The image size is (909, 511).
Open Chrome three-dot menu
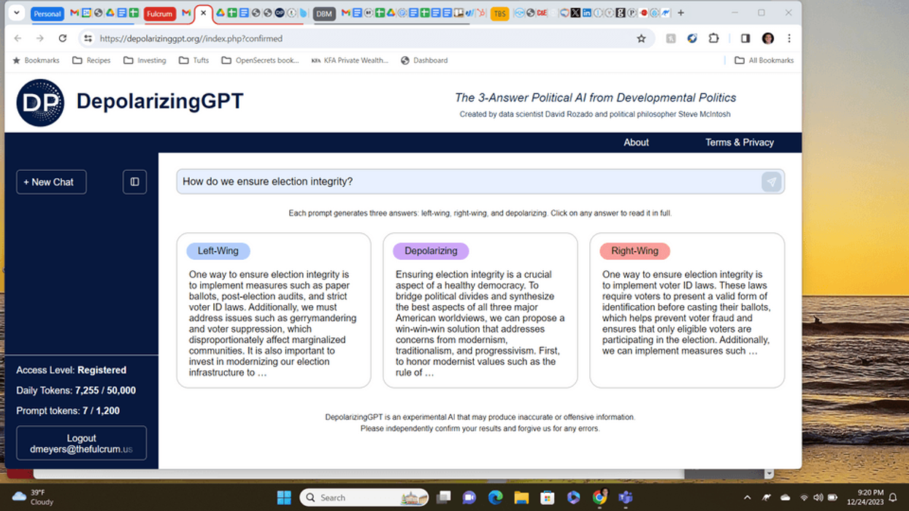tap(789, 39)
